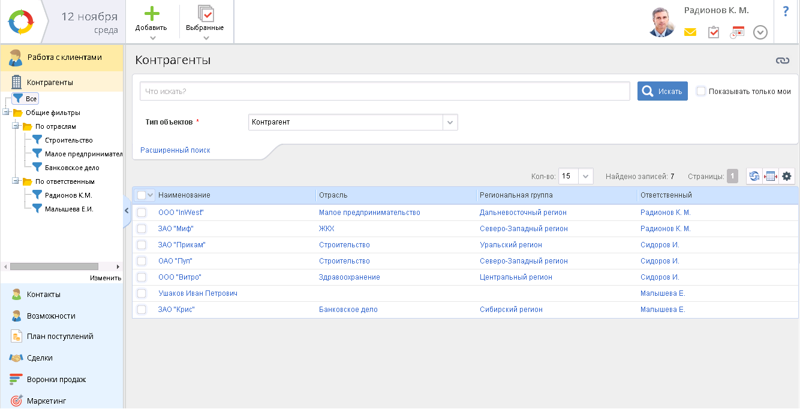This screenshot has width=800, height=409.
Task: Open the mail envelope icon
Action: tap(690, 32)
